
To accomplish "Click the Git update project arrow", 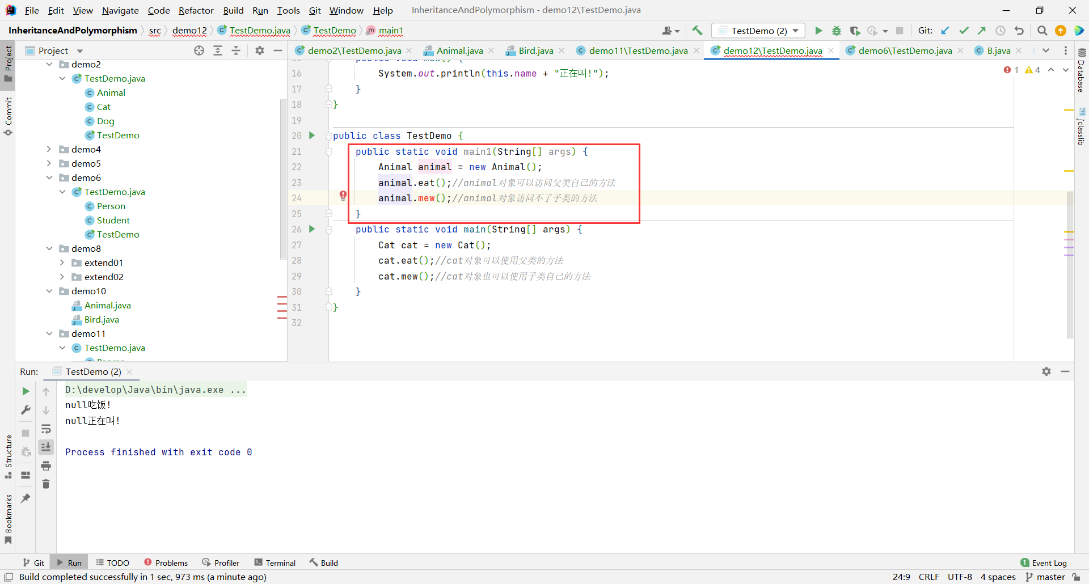I will pyautogui.click(x=945, y=31).
